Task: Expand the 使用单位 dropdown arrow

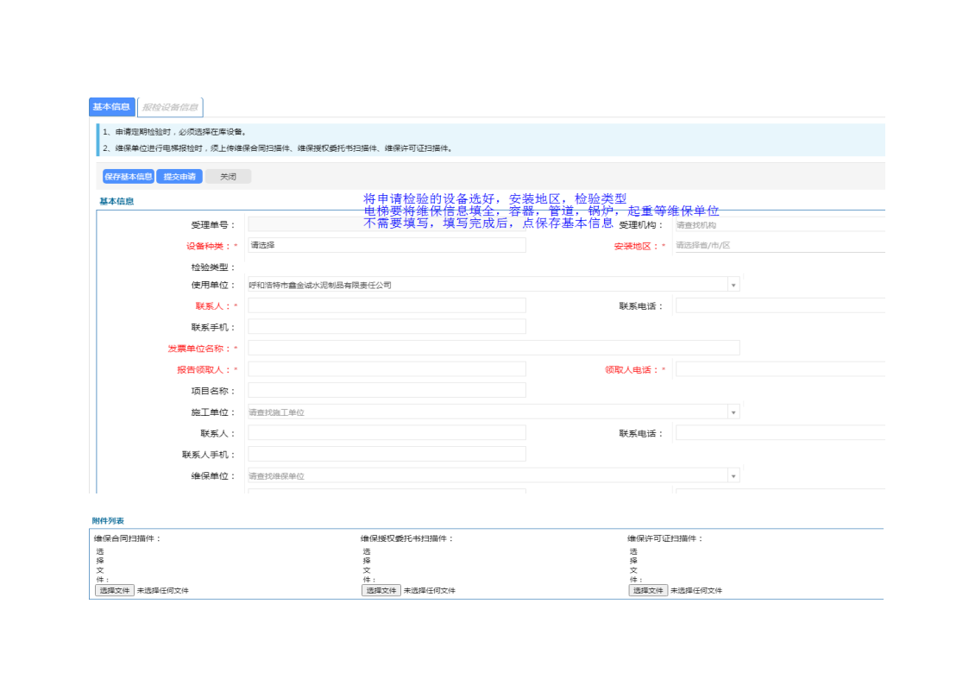Action: pyautogui.click(x=733, y=285)
